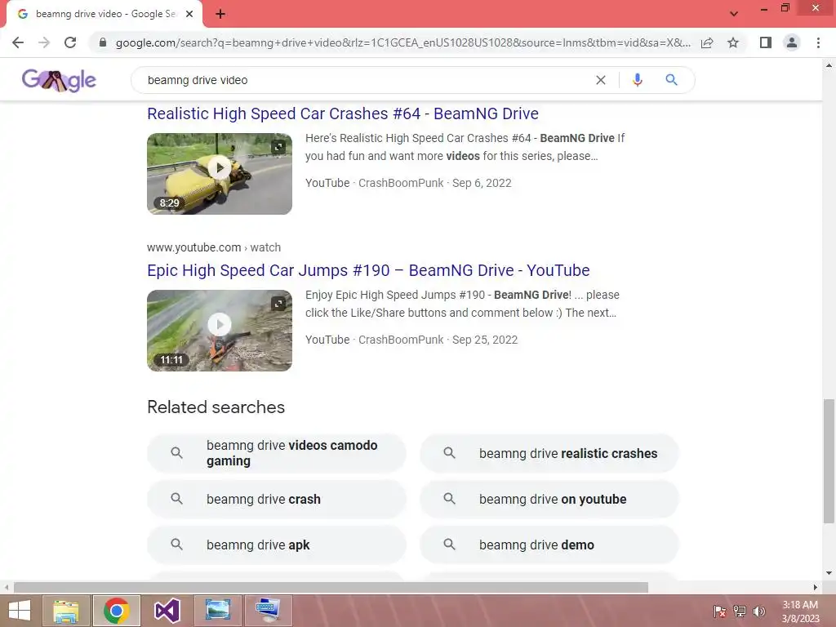Click the address bar URL
Image resolution: width=836 pixels, height=627 pixels.
pos(403,42)
